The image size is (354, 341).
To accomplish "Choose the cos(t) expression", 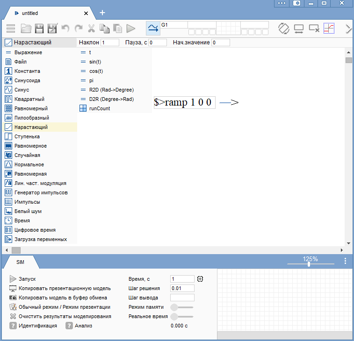I will 115,71.
